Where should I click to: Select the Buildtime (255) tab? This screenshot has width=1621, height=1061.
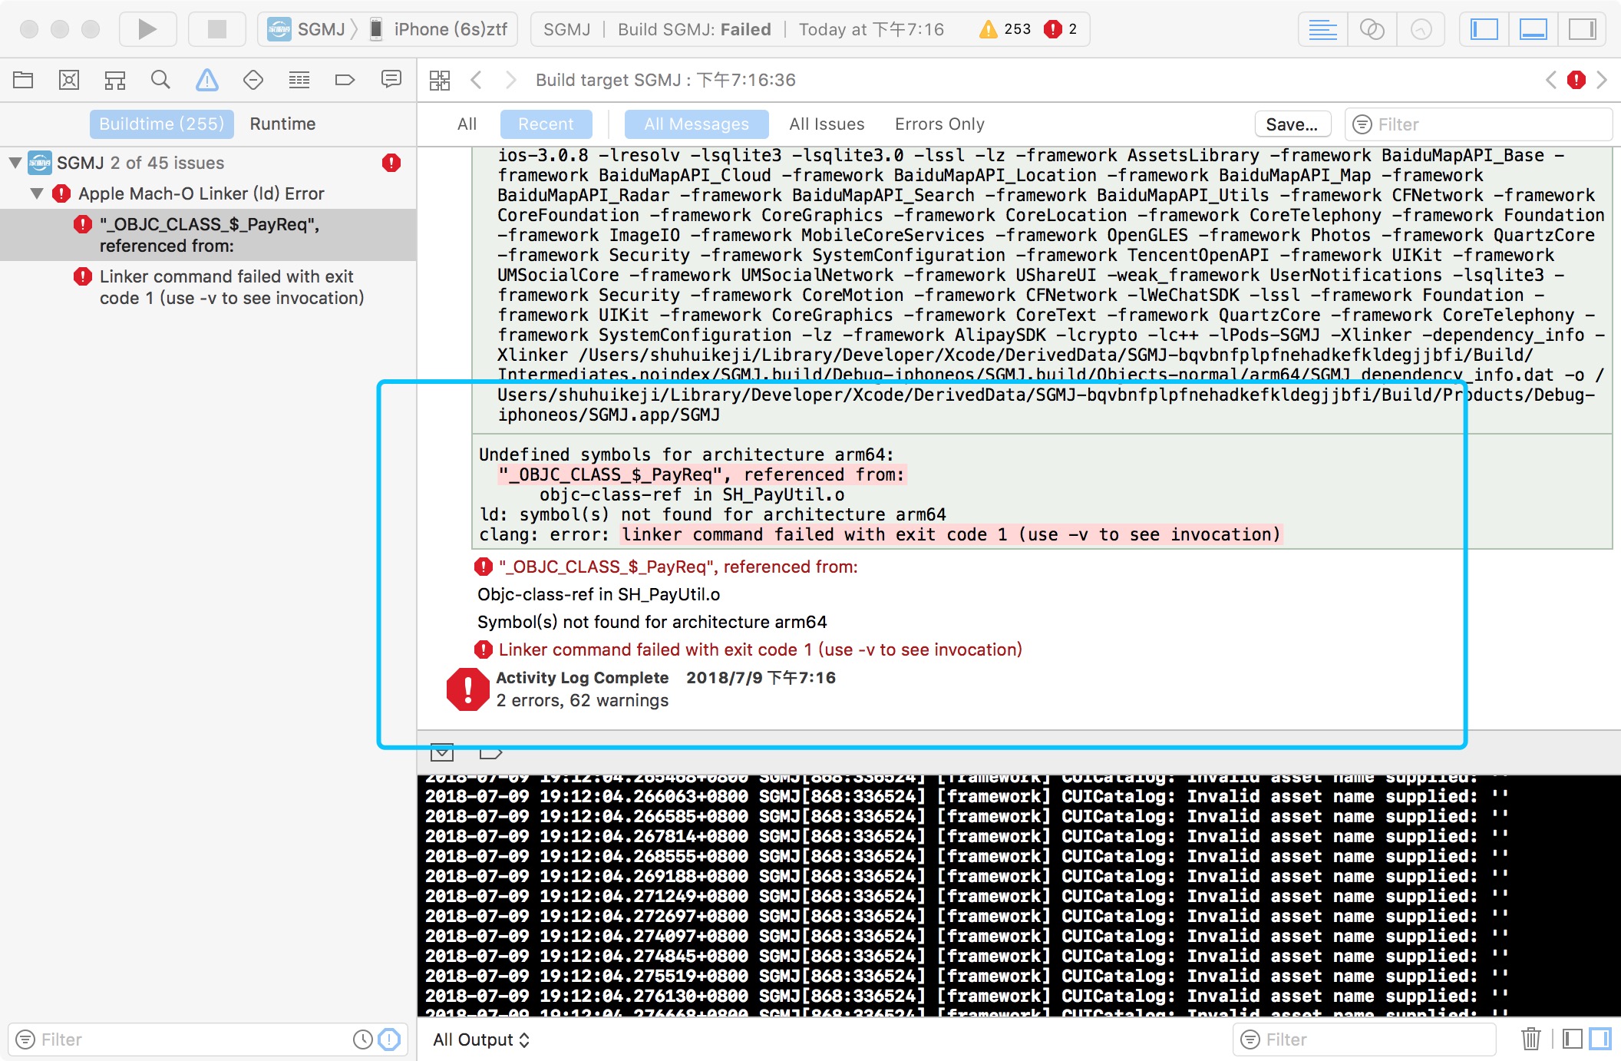coord(162,124)
